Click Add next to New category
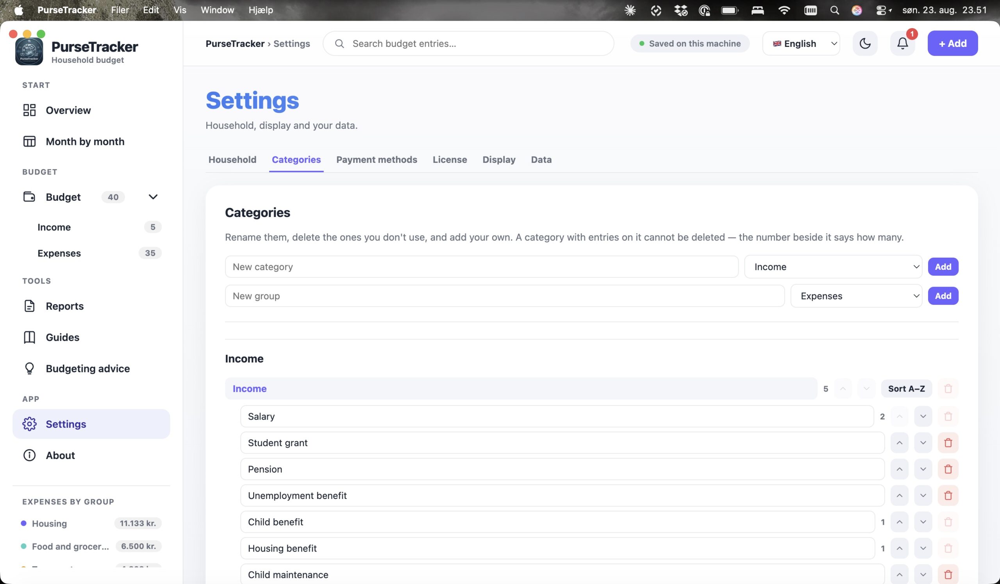 tap(943, 267)
